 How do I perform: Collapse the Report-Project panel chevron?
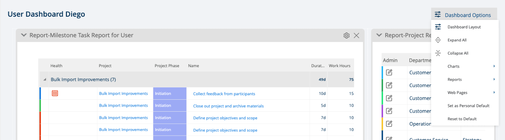(379, 35)
